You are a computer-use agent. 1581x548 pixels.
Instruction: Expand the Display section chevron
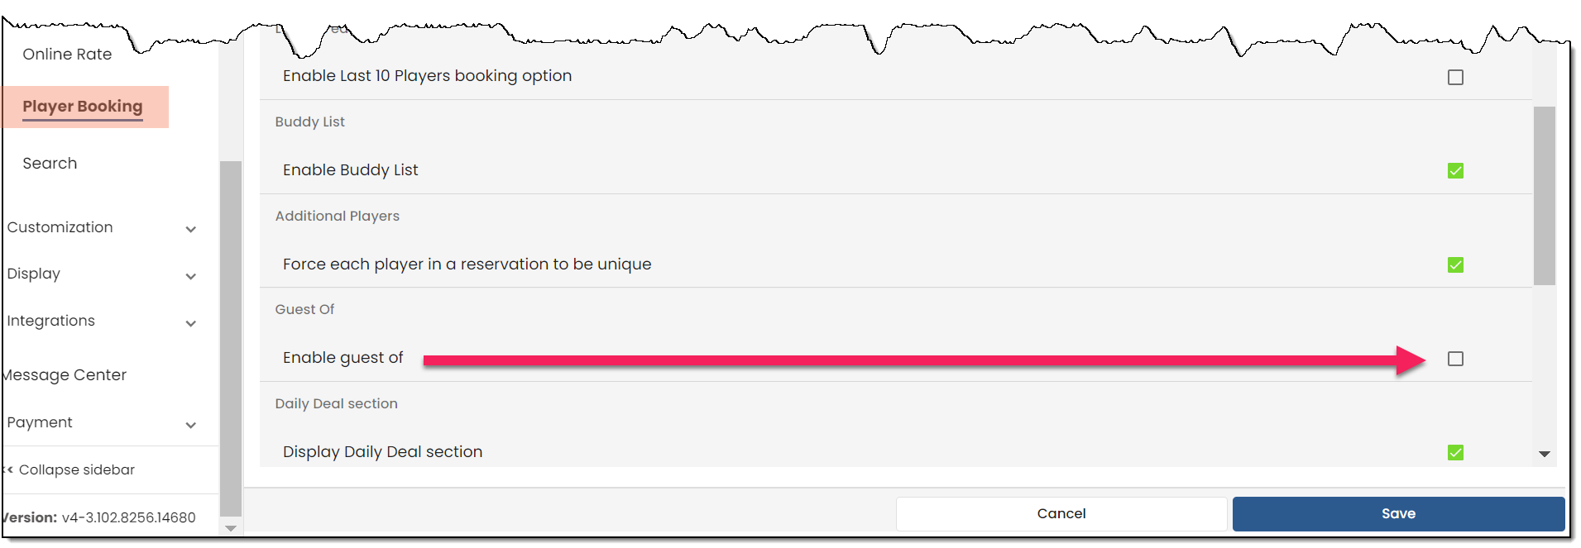[190, 276]
